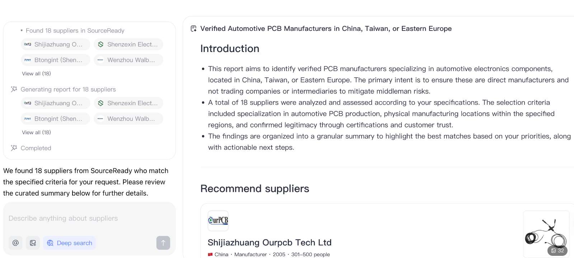Click the magic wand icon beside Generating report
Viewport: 574px width, 258px height.
(x=14, y=89)
